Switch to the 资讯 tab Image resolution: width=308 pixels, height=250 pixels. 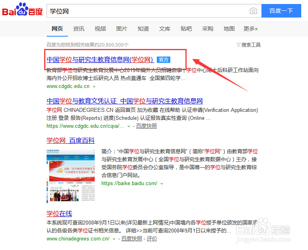78,29
